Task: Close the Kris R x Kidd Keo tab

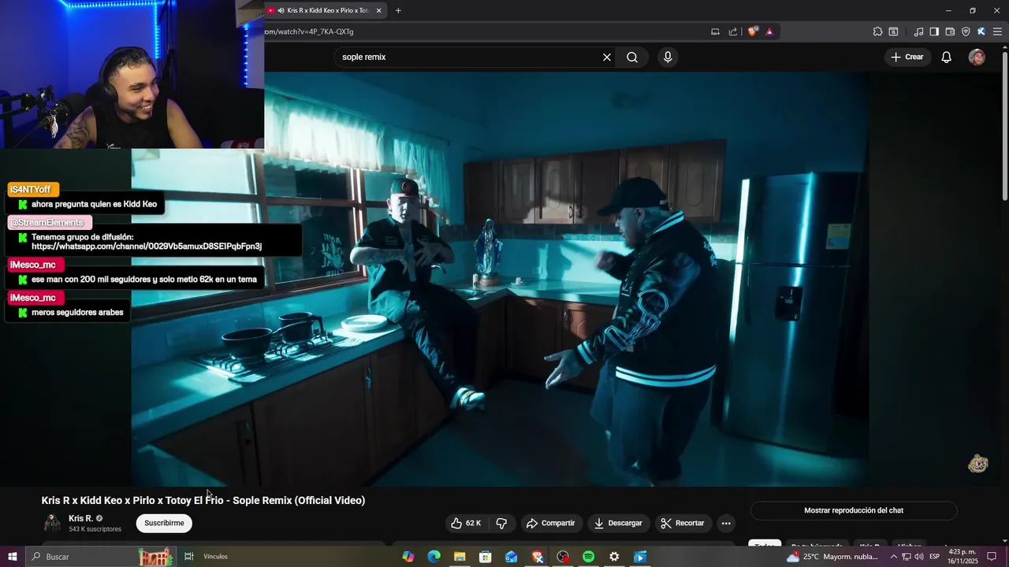Action: click(378, 10)
